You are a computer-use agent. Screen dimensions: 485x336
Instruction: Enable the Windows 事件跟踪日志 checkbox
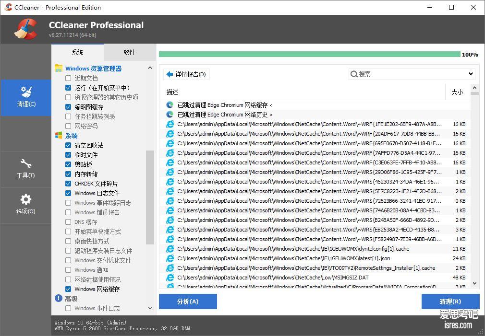[68, 203]
